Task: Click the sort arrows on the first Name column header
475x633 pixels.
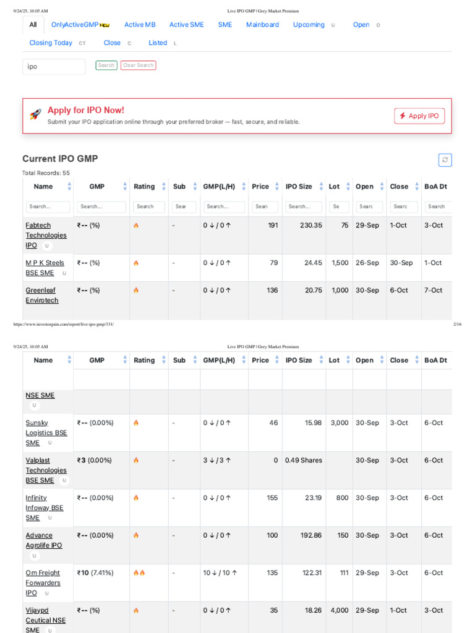Action: pos(69,187)
